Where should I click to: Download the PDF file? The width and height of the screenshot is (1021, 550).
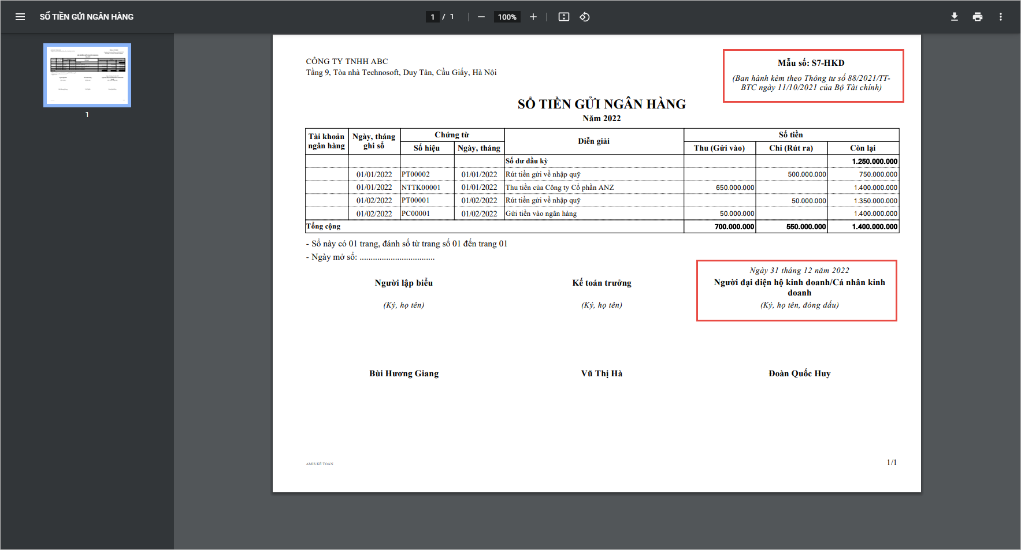tap(955, 17)
